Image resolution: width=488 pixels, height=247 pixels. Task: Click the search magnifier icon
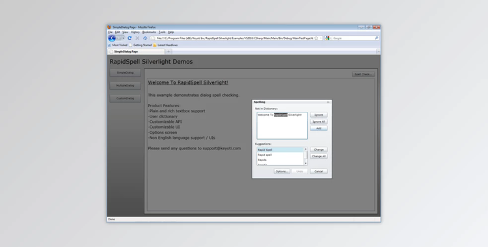377,38
